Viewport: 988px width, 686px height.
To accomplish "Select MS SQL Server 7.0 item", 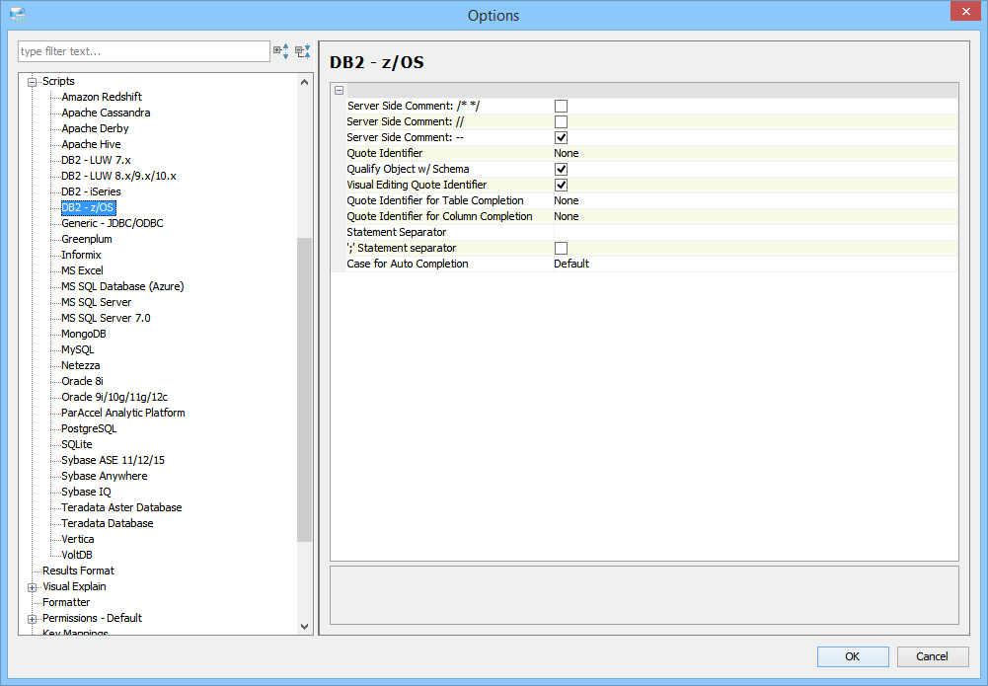I will pyautogui.click(x=106, y=318).
